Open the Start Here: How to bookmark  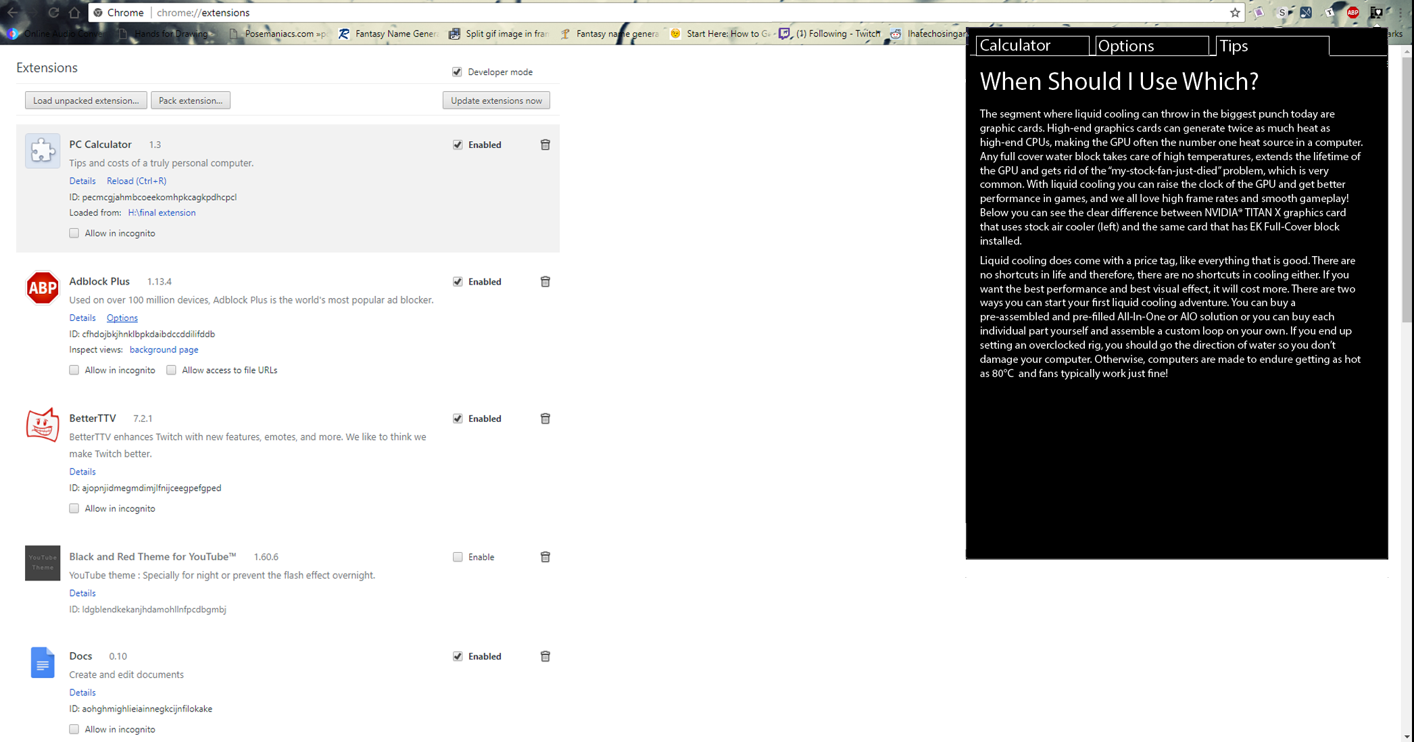(x=720, y=33)
